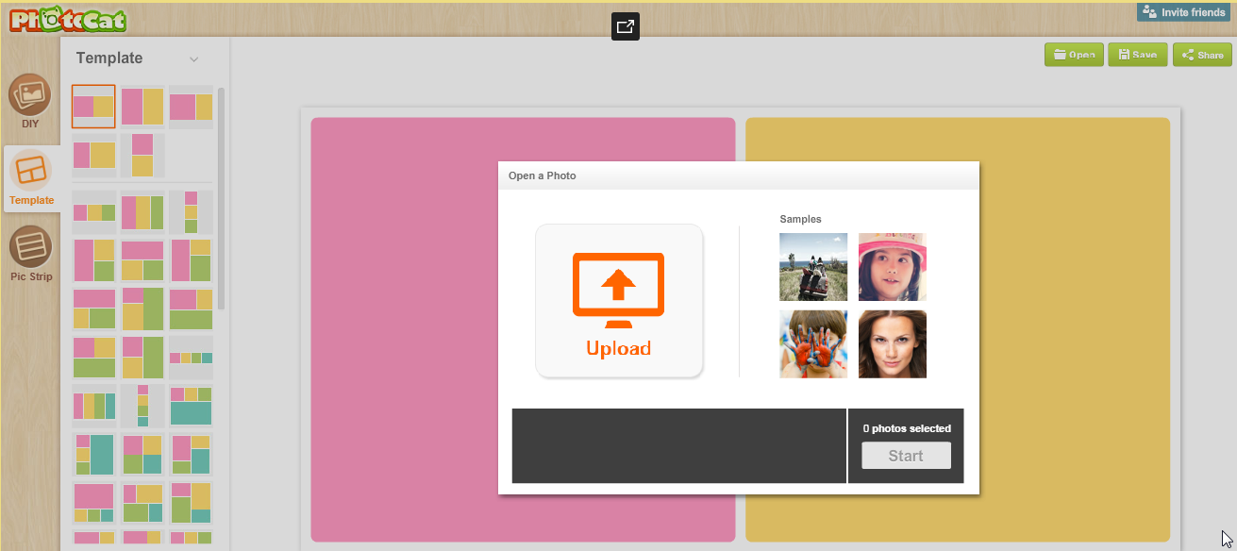This screenshot has height=551, width=1237.
Task: Select the three vertically stacked squares template
Action: click(x=191, y=212)
